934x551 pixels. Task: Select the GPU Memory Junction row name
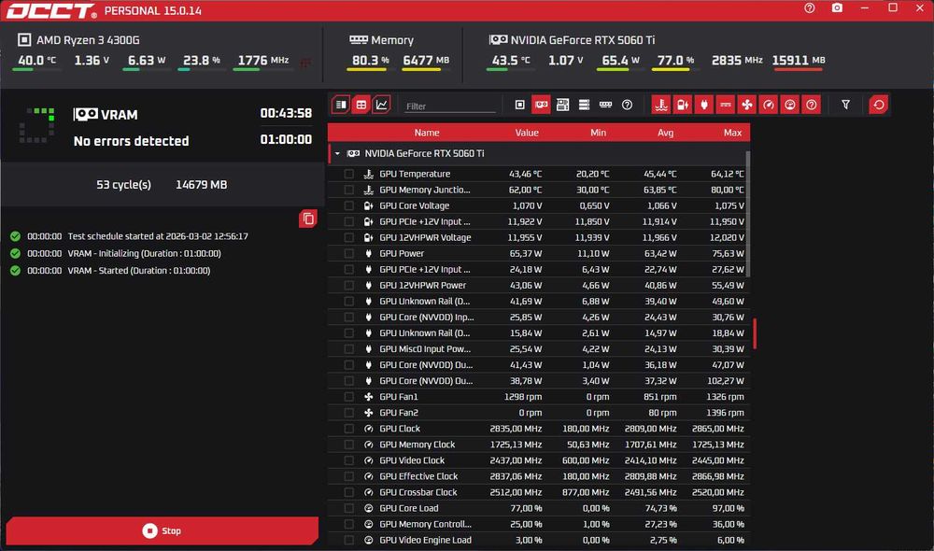[x=425, y=190]
